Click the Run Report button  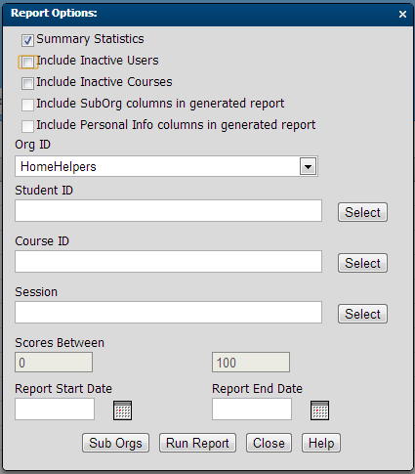point(197,443)
